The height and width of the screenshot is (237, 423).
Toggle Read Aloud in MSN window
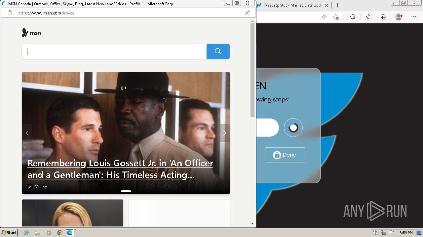(248, 13)
